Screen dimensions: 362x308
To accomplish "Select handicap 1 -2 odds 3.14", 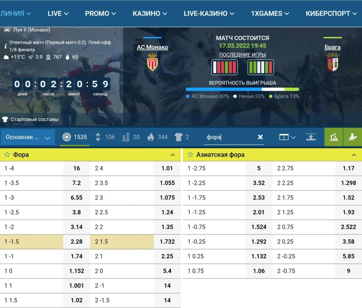I will [x=77, y=227].
